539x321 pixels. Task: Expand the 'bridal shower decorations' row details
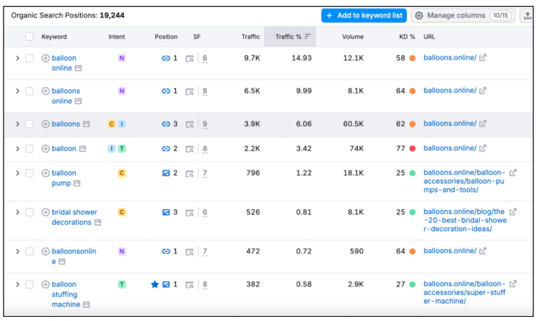point(18,212)
